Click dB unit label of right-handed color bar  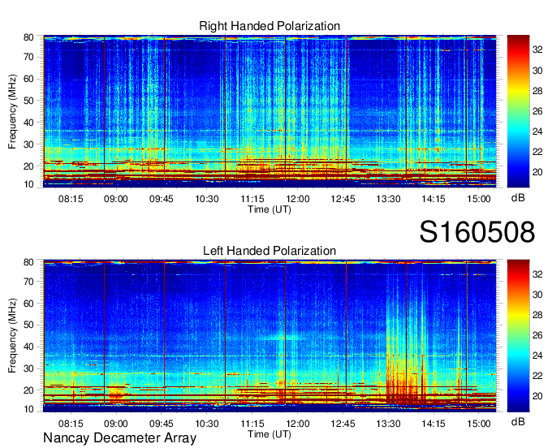tap(518, 198)
